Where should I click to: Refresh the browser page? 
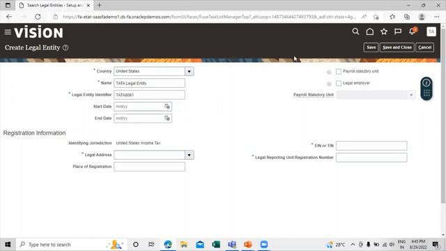point(38,17)
